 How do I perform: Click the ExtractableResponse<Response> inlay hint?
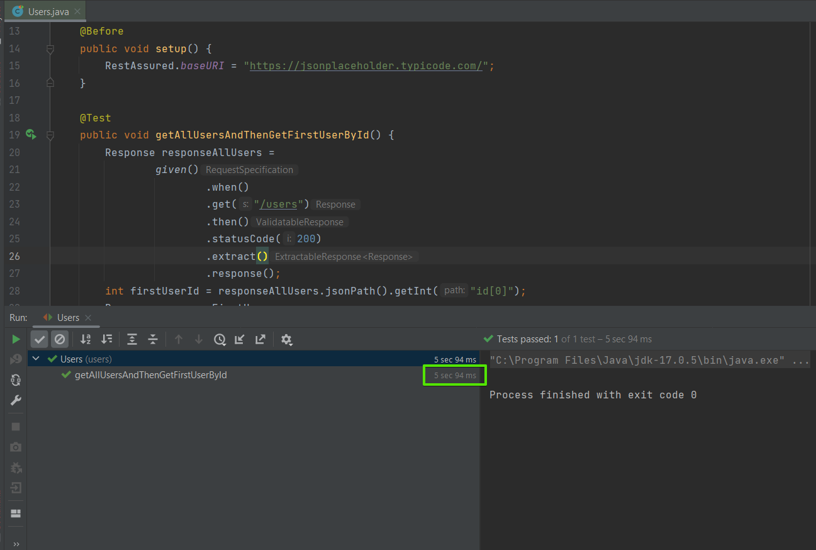pyautogui.click(x=344, y=256)
